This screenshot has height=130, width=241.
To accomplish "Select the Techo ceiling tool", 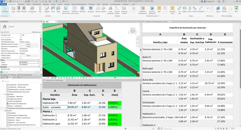I will pos(53,9).
